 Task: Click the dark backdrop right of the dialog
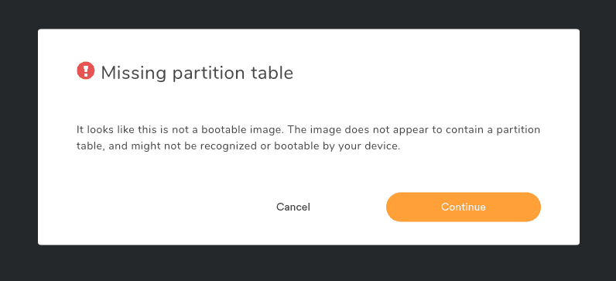click(x=597, y=138)
